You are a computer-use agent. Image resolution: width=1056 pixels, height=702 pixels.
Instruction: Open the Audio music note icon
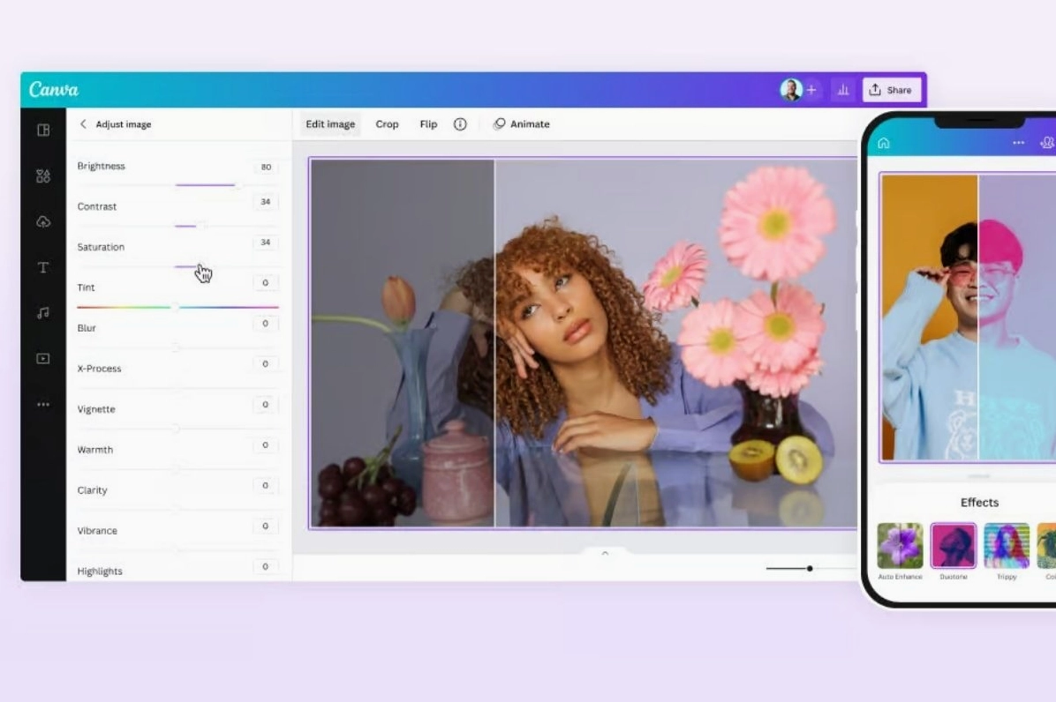[43, 313]
